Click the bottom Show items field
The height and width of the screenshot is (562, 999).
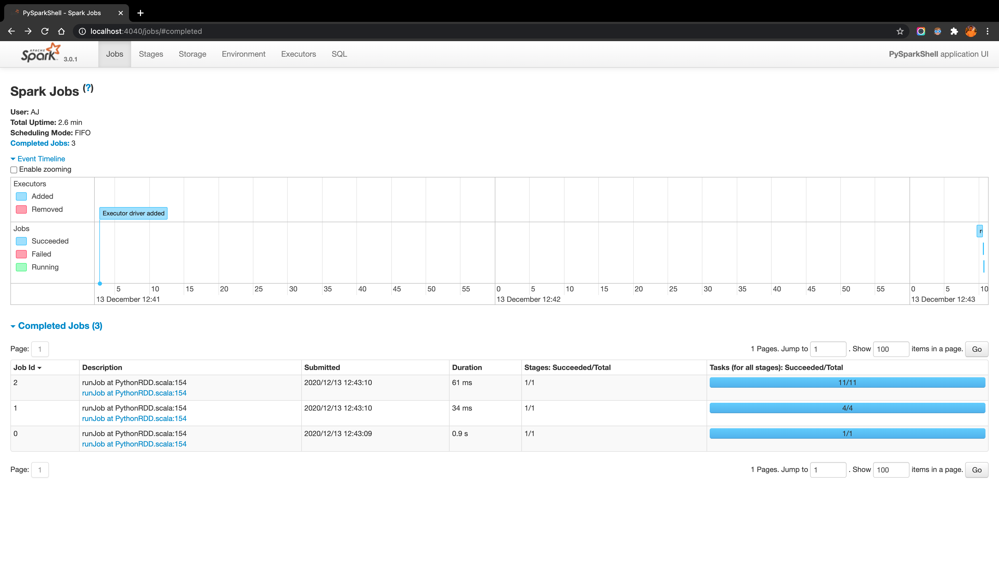[x=891, y=470]
